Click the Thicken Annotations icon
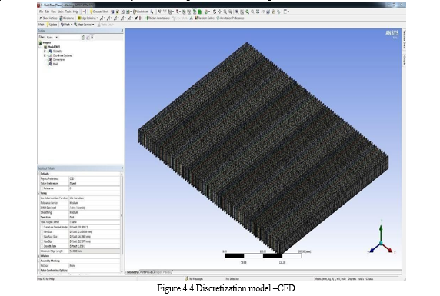This screenshot has width=440, height=296. pyautogui.click(x=146, y=18)
